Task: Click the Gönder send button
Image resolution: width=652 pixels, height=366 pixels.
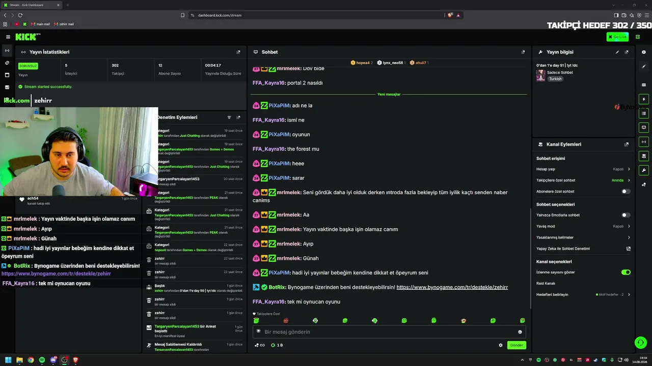Action: point(517,345)
